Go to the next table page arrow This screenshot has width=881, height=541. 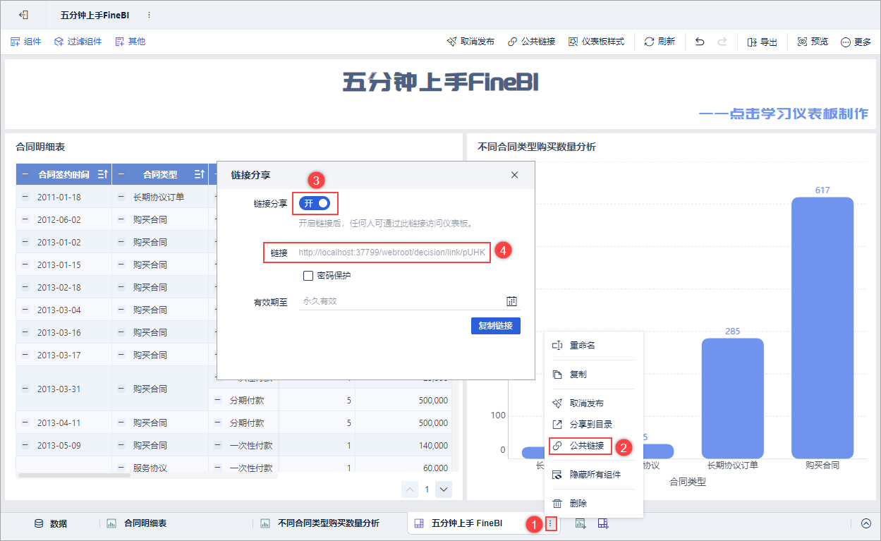(x=444, y=489)
